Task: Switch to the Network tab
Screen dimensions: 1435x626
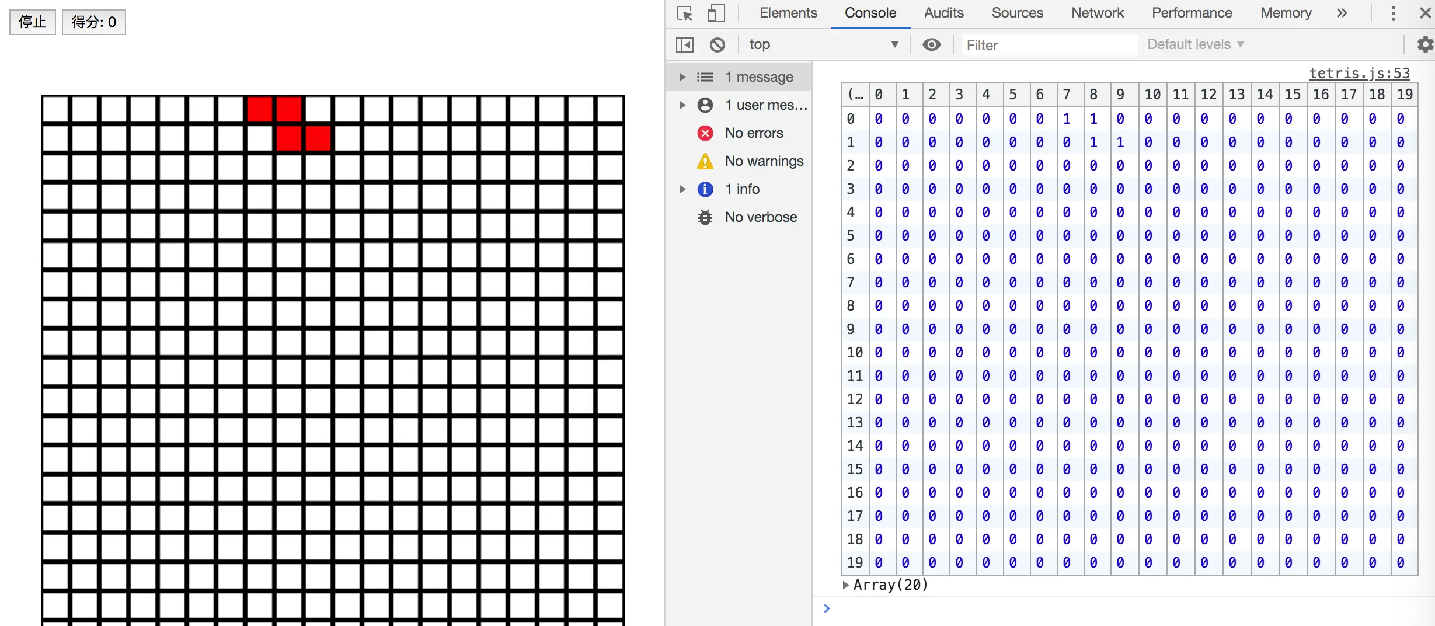Action: pos(1098,13)
